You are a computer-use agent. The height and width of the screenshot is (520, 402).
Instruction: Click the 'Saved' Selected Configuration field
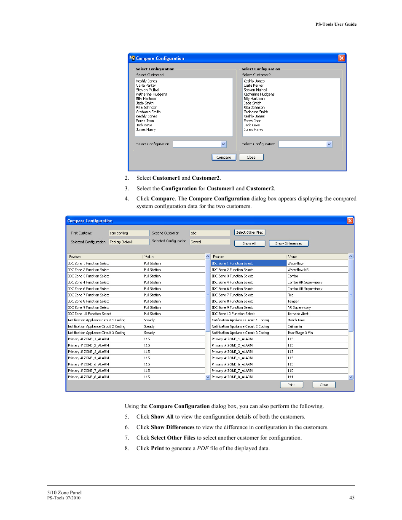[210, 242]
